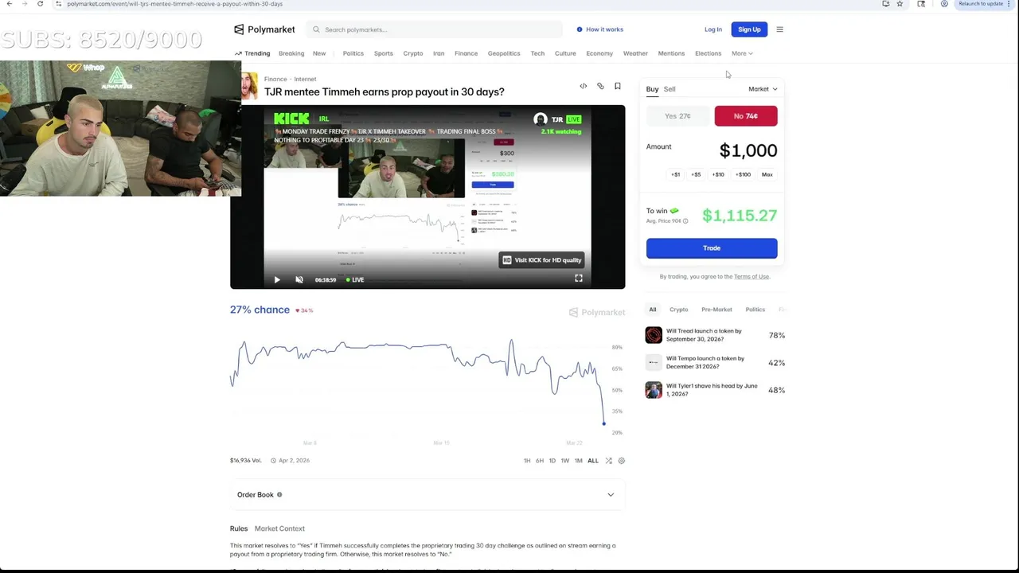The height and width of the screenshot is (573, 1019).
Task: Filter related markets by Politics
Action: click(755, 310)
